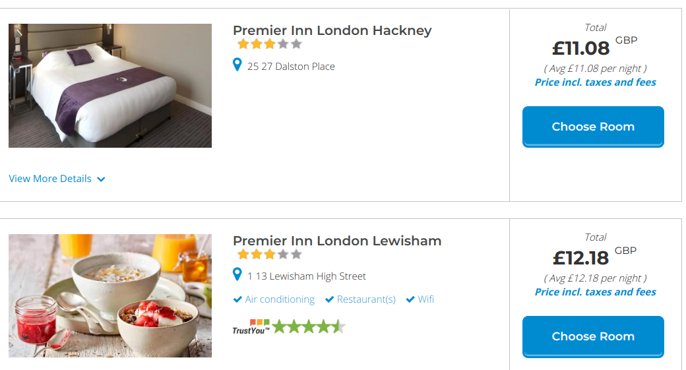Choose Room for Premier Inn Lewisham

pyautogui.click(x=593, y=336)
